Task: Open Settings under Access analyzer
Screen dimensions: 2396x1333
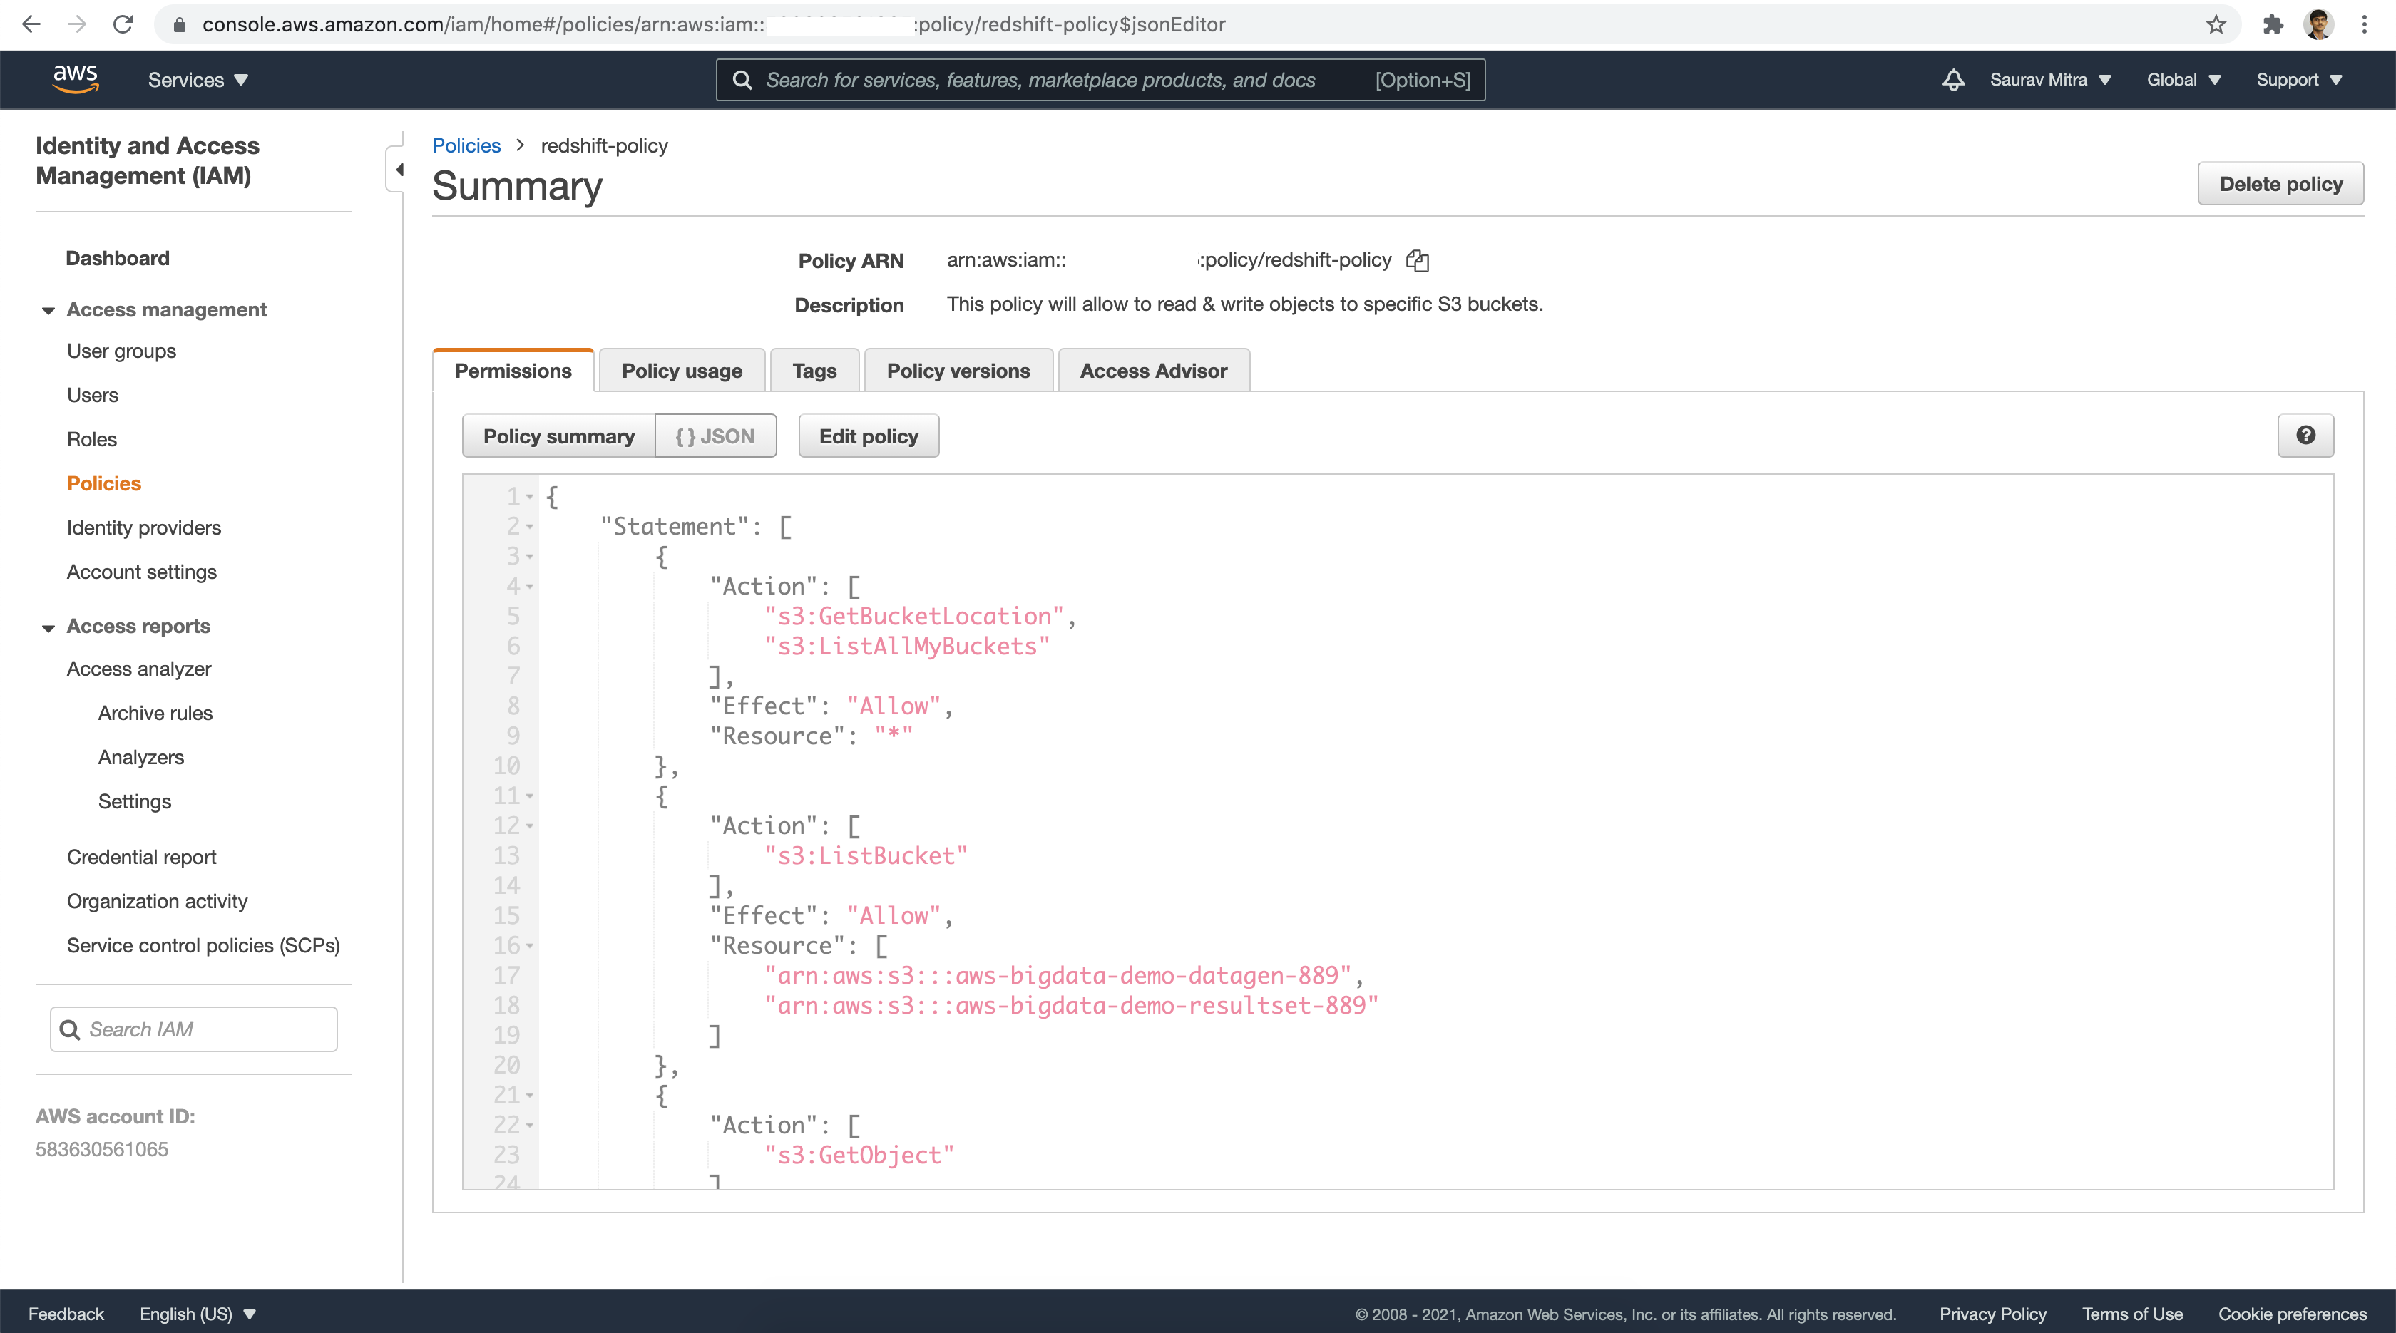Action: click(134, 801)
